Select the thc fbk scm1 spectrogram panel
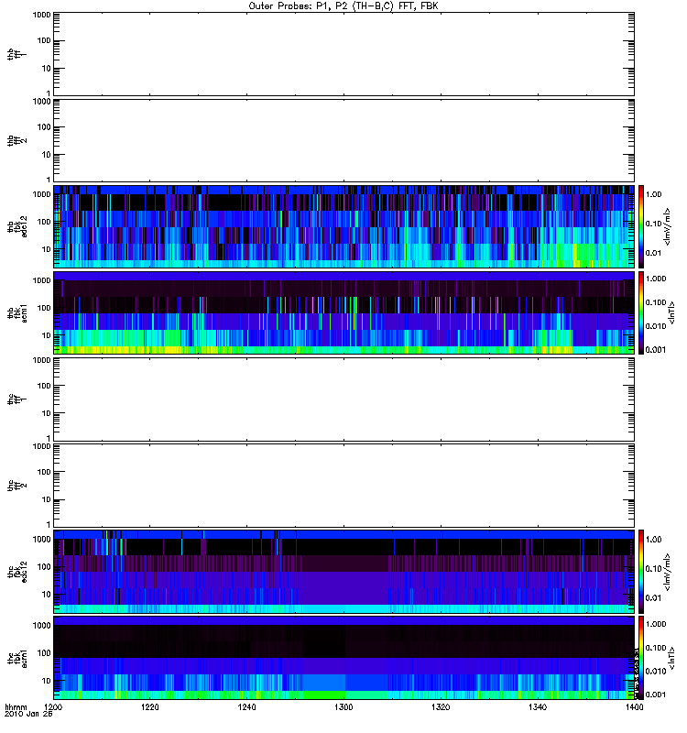Image resolution: width=687 pixels, height=733 pixels. pos(343,658)
